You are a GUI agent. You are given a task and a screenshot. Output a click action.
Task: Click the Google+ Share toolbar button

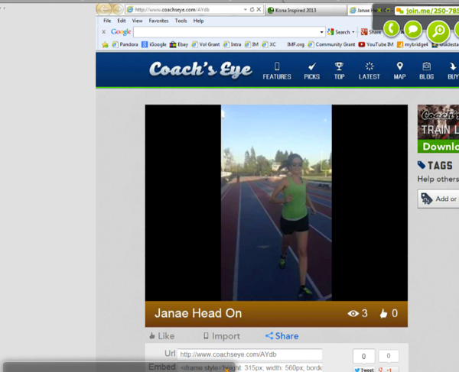tap(371, 32)
